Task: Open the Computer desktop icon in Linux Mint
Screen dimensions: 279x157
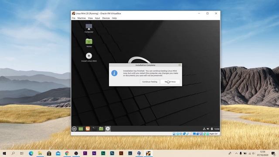Action: (89, 28)
